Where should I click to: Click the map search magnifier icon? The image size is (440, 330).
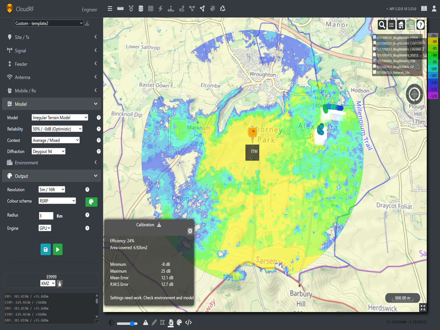(382, 25)
